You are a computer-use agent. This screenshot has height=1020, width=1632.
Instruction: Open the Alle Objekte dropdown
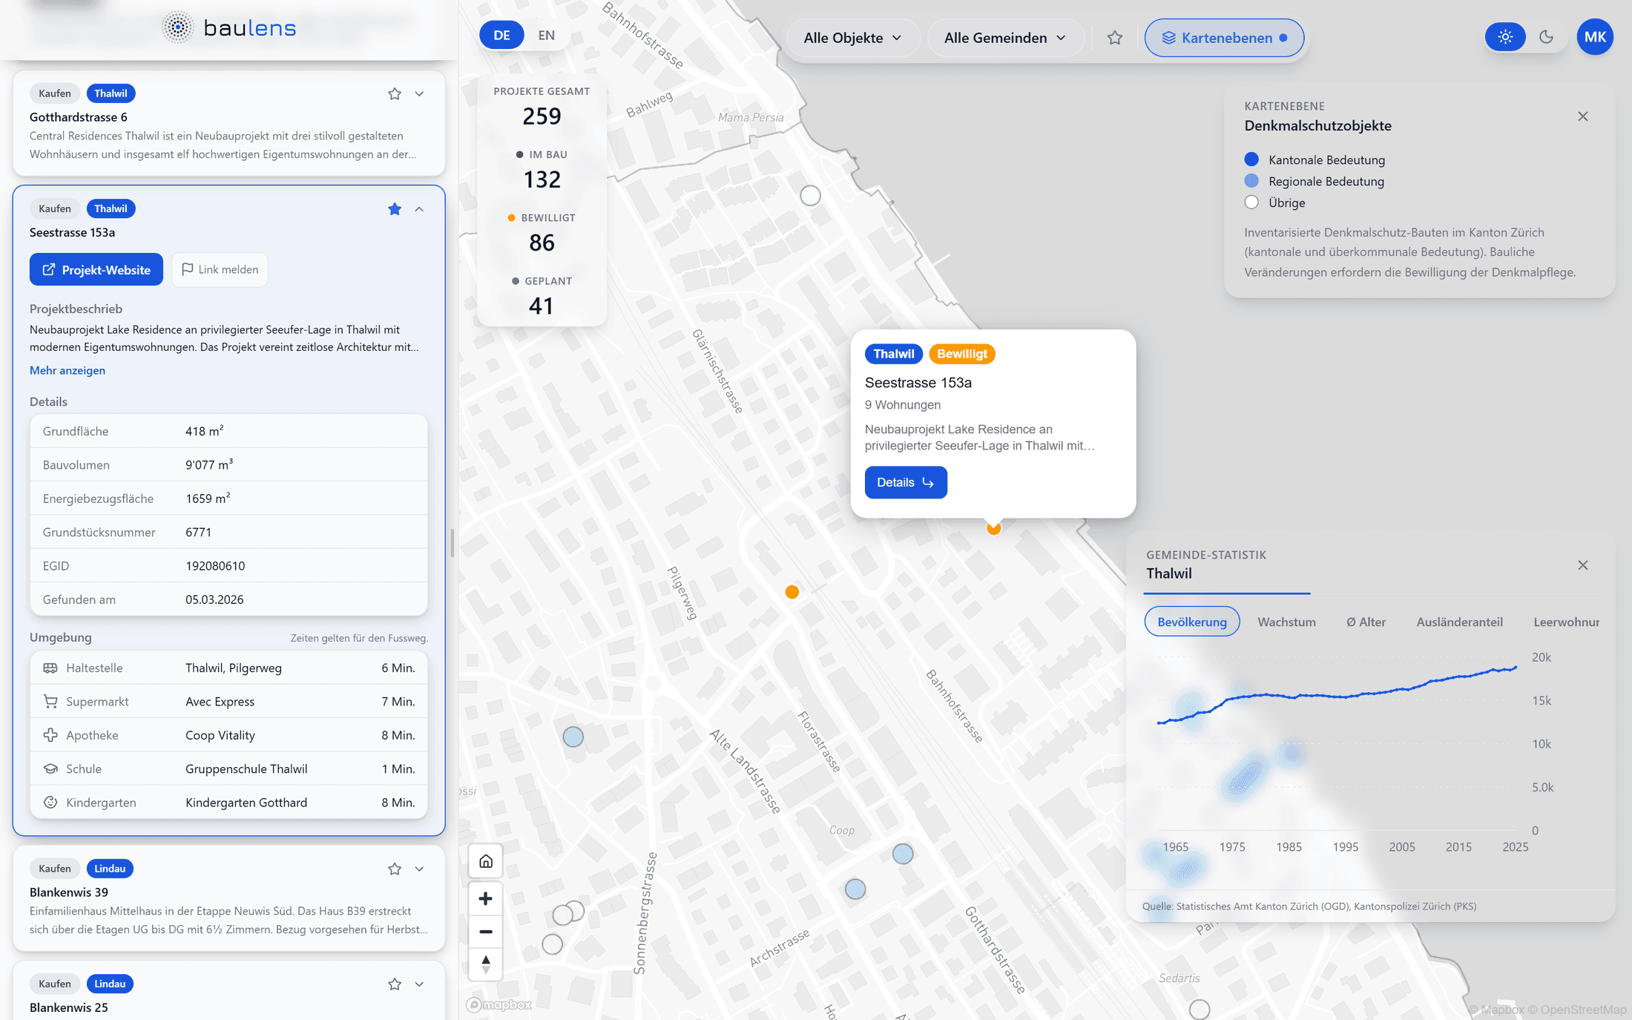pyautogui.click(x=852, y=38)
